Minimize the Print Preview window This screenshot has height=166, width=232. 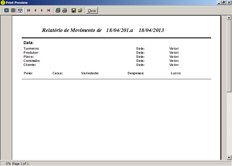219,3
